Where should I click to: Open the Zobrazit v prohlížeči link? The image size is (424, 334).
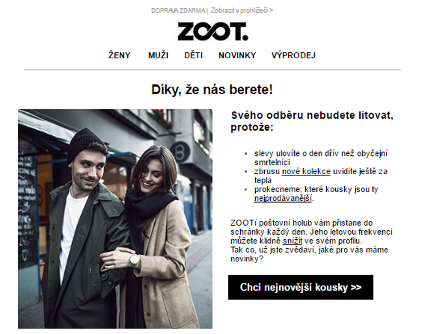(x=242, y=11)
